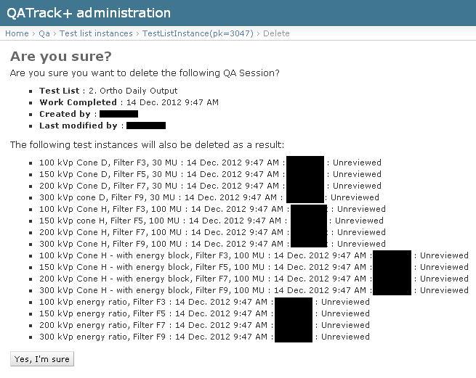The height and width of the screenshot is (378, 476).
Task: Navigate to Test list instances breadcrumb
Action: click(96, 33)
